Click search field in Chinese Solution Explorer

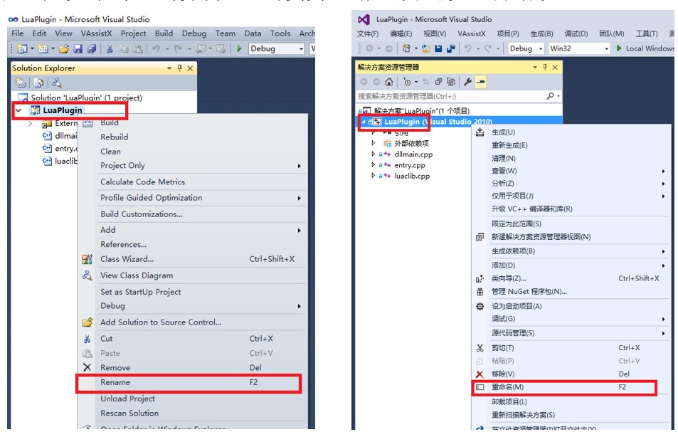tap(450, 96)
